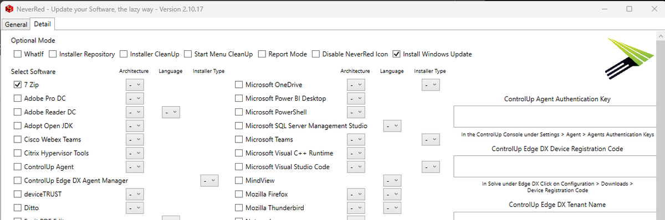The image size is (665, 220).
Task: Open Visual Studio Code architecture dropdown
Action: pyautogui.click(x=356, y=167)
